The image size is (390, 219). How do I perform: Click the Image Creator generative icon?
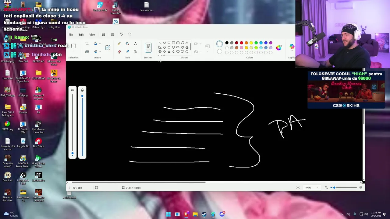pyautogui.click(x=108, y=48)
